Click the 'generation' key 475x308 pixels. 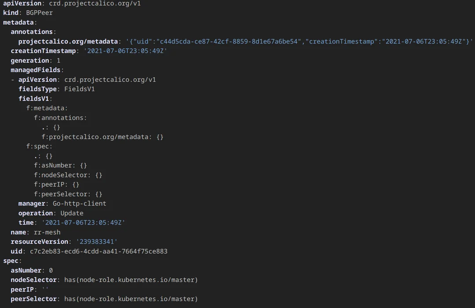[x=30, y=61]
